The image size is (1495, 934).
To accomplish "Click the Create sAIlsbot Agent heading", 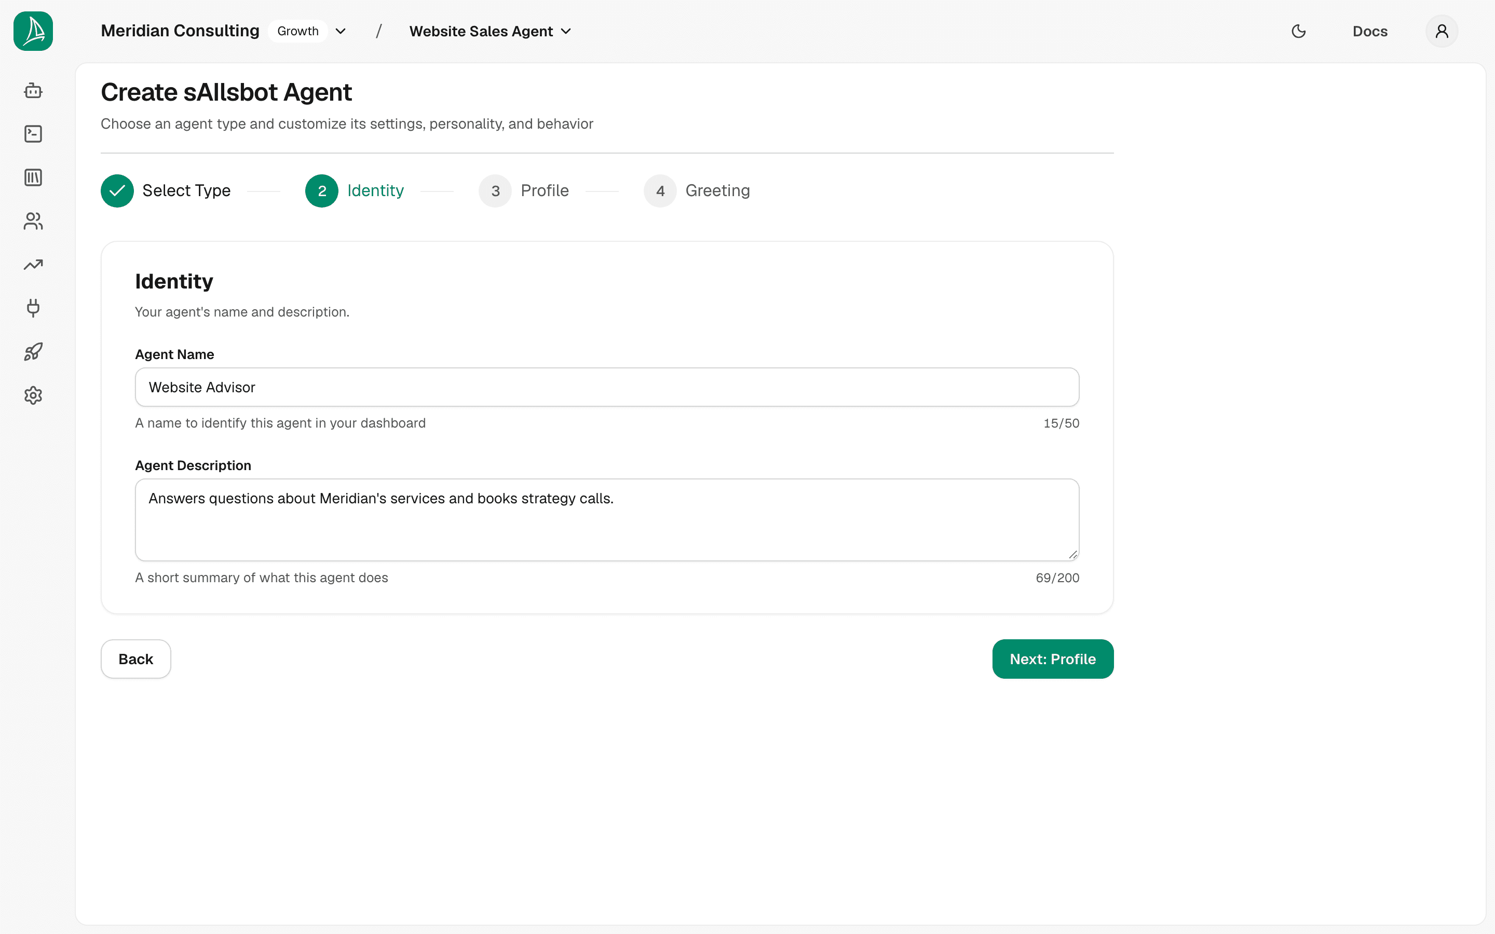I will [226, 93].
